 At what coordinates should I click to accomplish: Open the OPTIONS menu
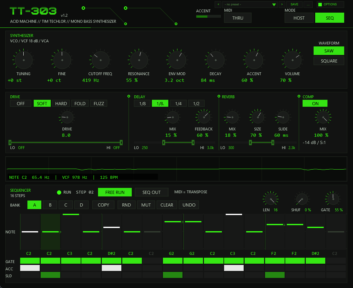point(330,4)
